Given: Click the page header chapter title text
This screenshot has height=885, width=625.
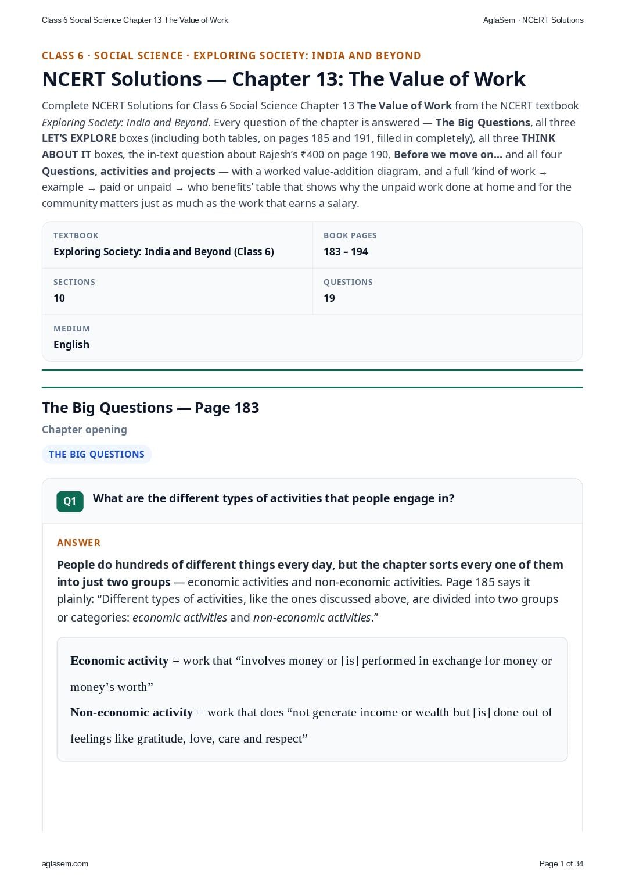Looking at the screenshot, I should (135, 20).
